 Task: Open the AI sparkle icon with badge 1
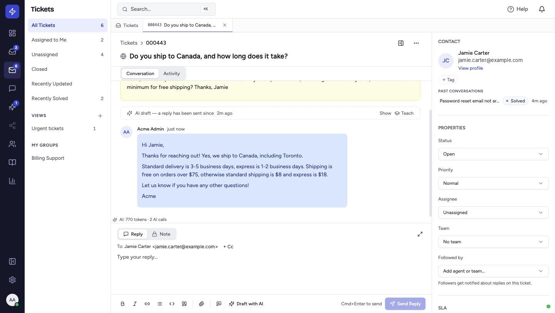12,107
